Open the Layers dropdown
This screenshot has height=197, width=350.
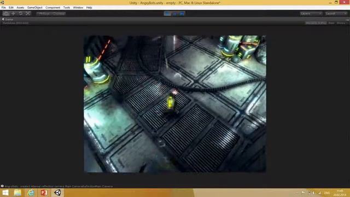pos(311,14)
